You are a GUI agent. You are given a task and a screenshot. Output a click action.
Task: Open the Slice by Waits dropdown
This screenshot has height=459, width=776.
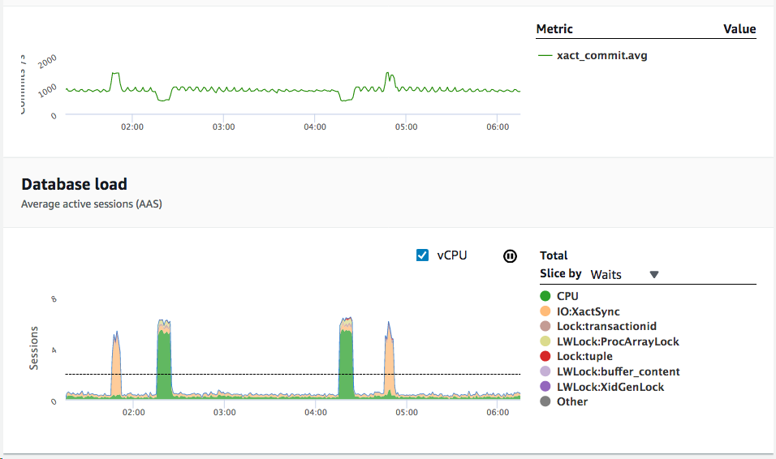pyautogui.click(x=624, y=275)
